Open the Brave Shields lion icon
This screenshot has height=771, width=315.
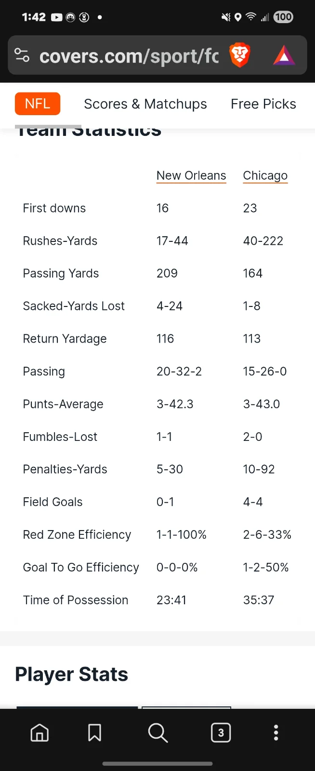tap(239, 55)
